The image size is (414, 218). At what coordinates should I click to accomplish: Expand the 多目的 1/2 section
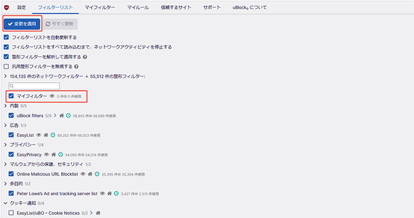click(6, 184)
